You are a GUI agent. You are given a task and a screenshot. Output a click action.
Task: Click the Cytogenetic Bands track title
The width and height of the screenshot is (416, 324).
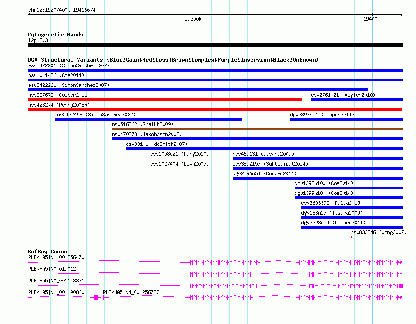coord(56,35)
